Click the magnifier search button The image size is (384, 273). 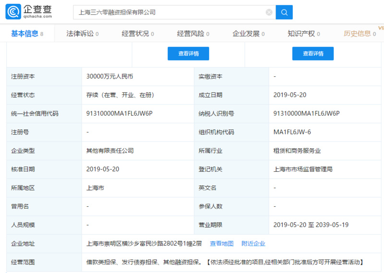click(284, 12)
